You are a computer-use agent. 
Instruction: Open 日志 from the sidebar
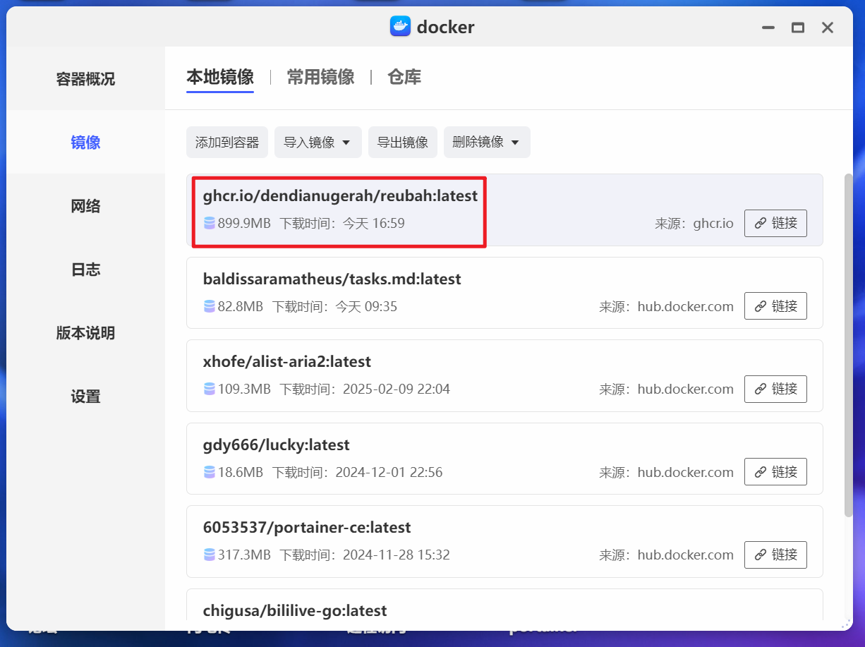pos(85,269)
